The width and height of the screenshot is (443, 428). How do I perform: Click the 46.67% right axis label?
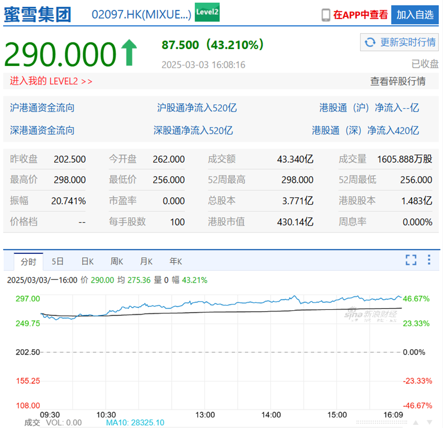coord(416,298)
